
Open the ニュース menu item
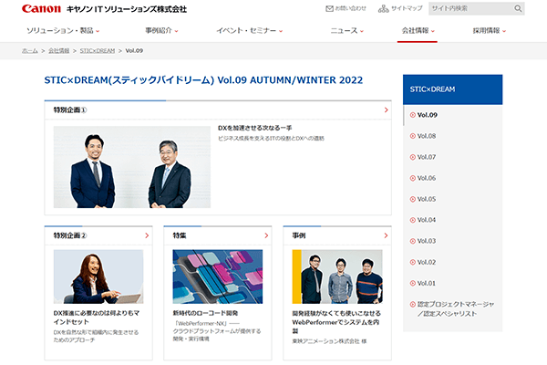346,30
